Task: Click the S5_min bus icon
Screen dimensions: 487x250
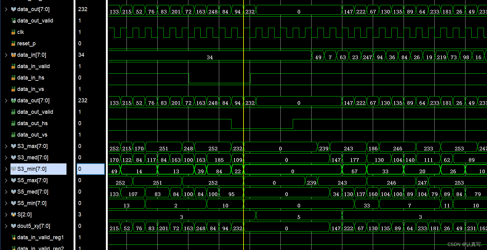Action: [x=13, y=203]
